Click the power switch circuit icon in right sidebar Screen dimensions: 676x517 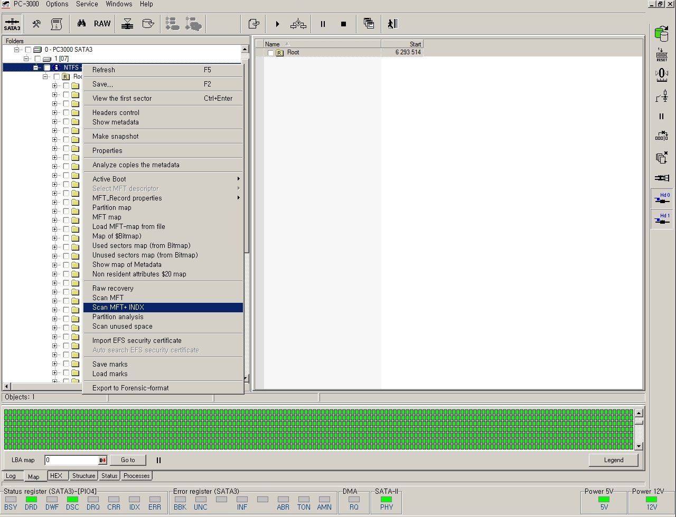tap(662, 96)
